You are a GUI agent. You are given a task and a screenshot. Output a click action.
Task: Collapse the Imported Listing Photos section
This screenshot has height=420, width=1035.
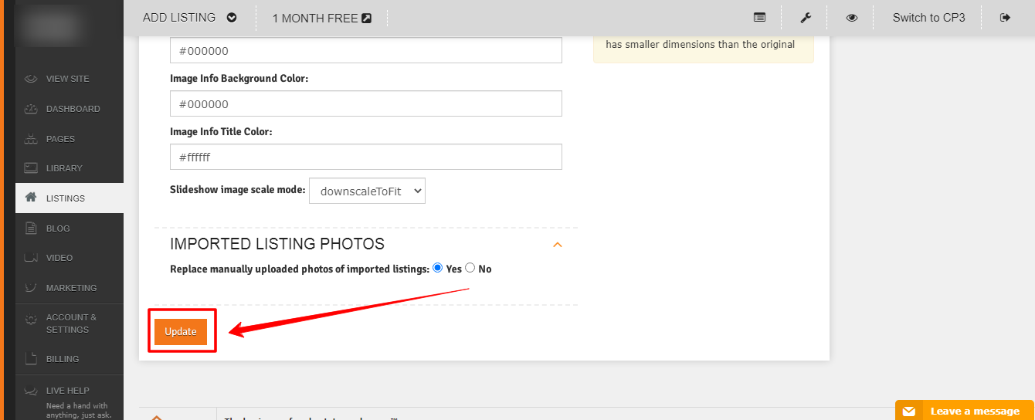(557, 245)
